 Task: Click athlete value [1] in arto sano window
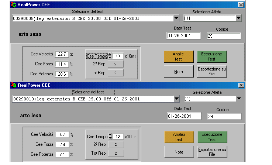click(187, 18)
